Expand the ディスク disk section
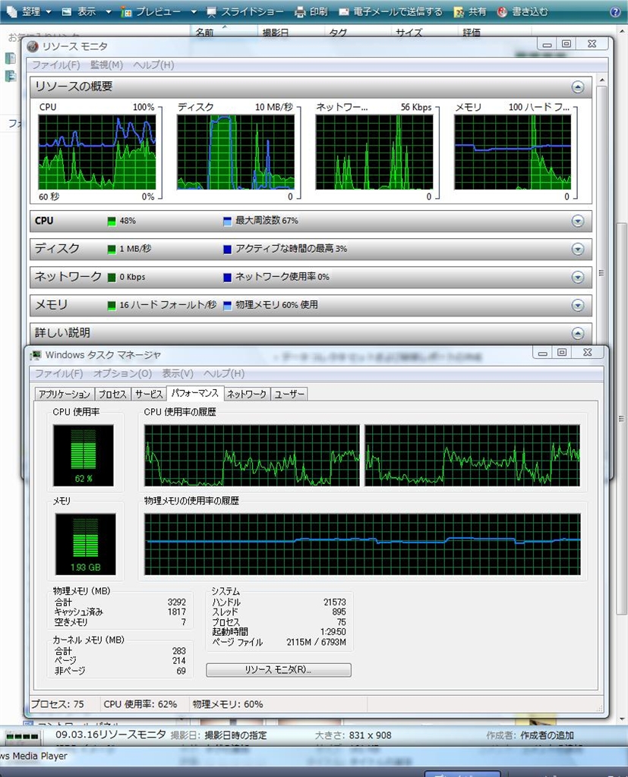This screenshot has width=628, height=777. 577,249
